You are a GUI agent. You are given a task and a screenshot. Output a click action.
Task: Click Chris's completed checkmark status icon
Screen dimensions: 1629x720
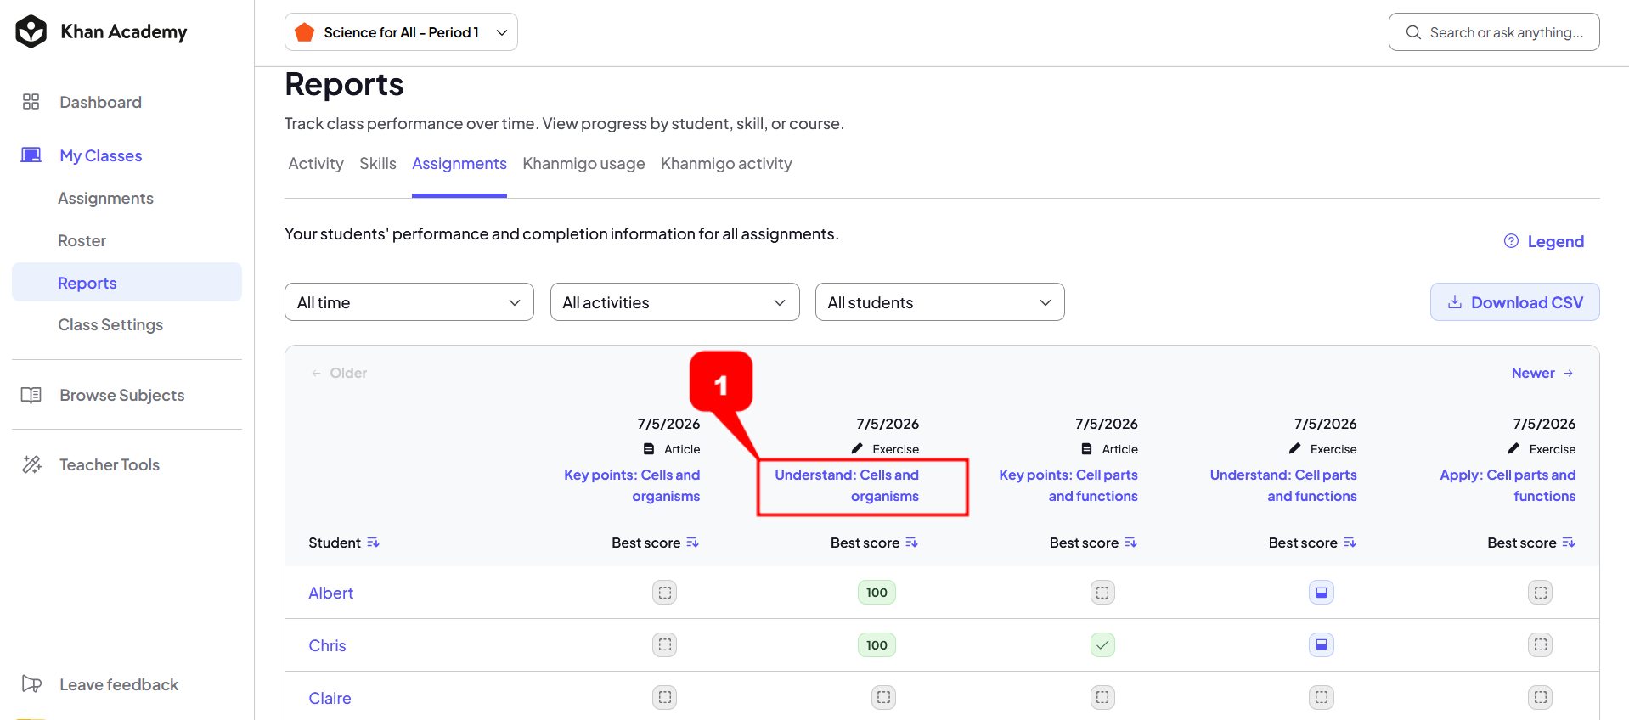coord(1102,645)
